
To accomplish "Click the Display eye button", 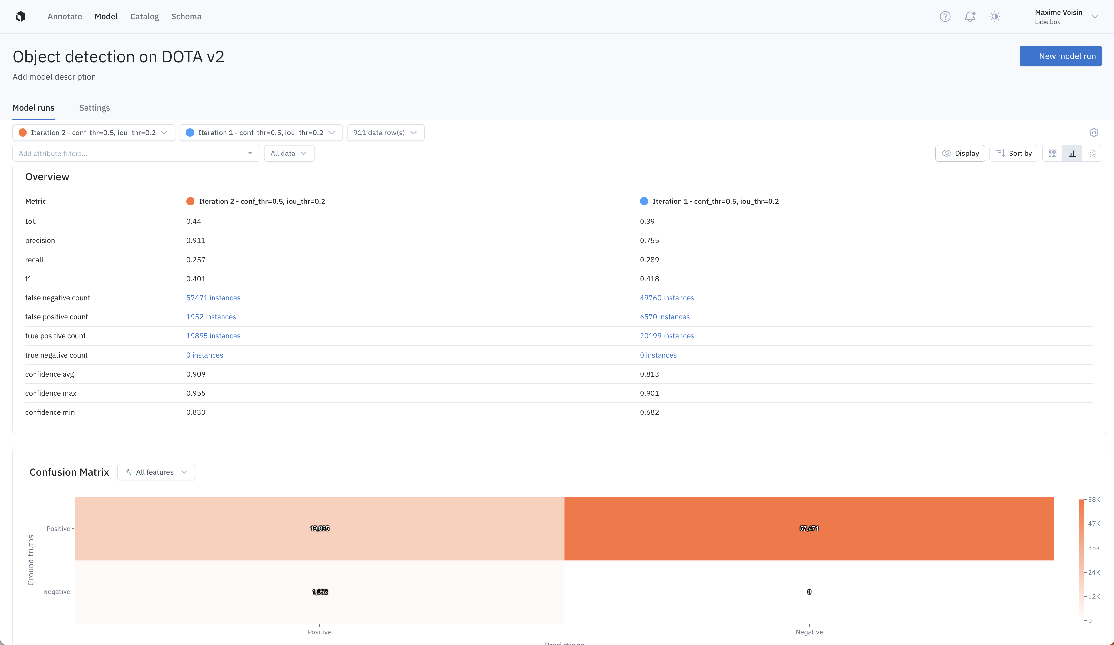I will pos(960,154).
